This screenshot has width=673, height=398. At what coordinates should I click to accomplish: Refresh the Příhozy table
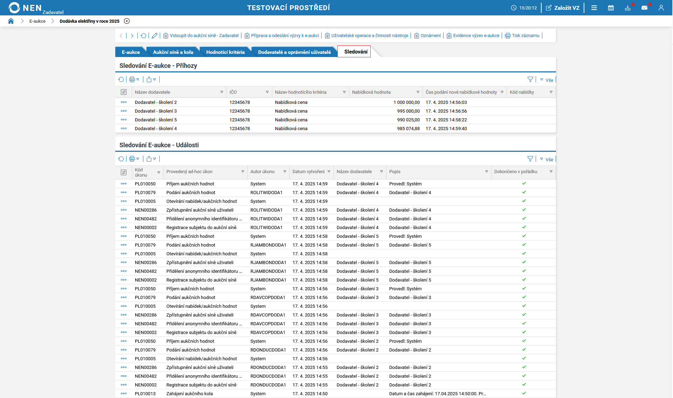[x=121, y=80]
